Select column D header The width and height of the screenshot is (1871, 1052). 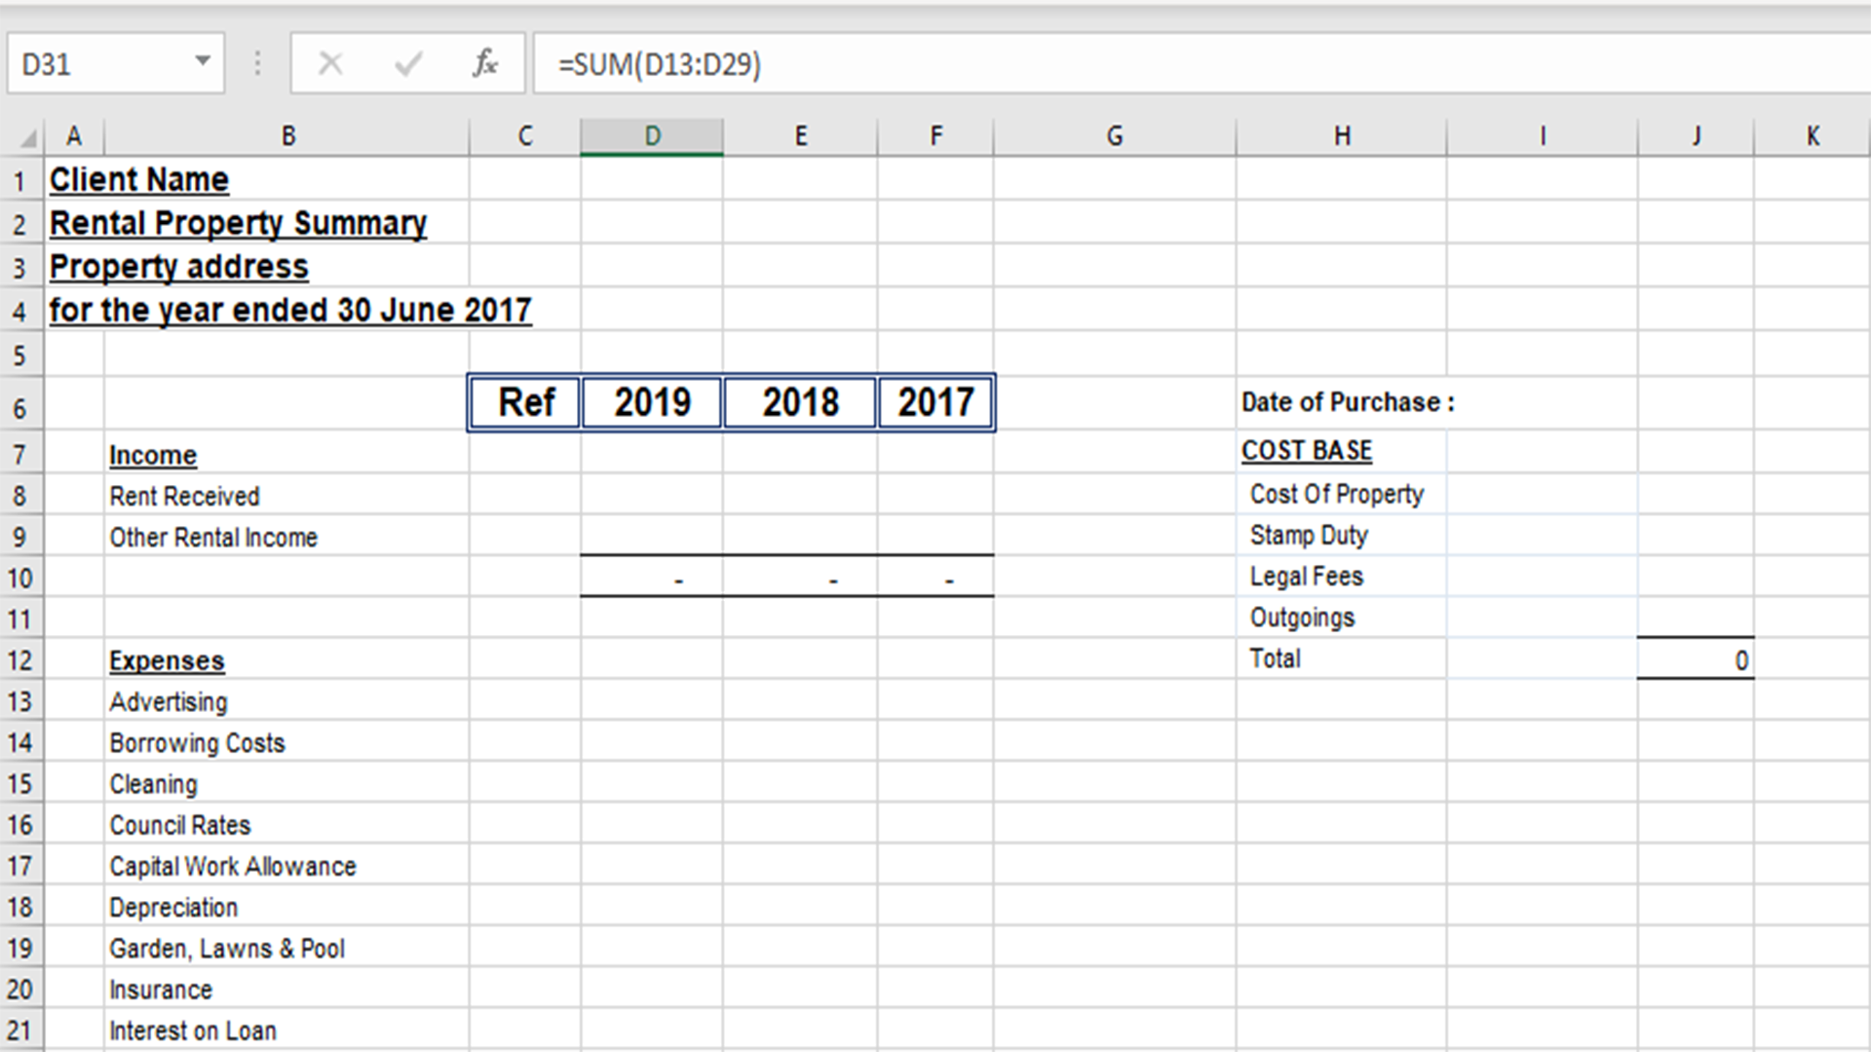[652, 136]
